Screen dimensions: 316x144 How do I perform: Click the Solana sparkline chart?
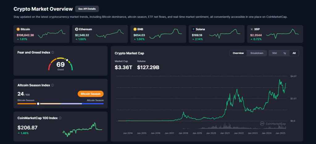click(225, 34)
